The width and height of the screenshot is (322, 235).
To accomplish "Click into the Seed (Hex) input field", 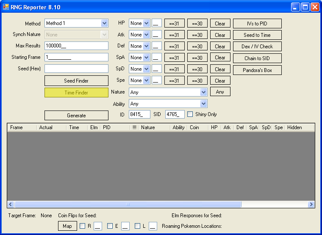I will (76, 69).
